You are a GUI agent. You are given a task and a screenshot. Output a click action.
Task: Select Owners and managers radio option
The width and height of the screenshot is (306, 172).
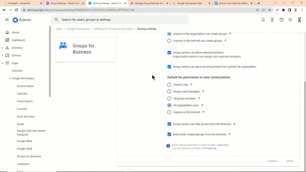tap(169, 91)
